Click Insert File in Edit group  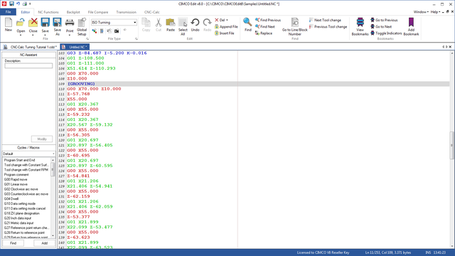(225, 33)
